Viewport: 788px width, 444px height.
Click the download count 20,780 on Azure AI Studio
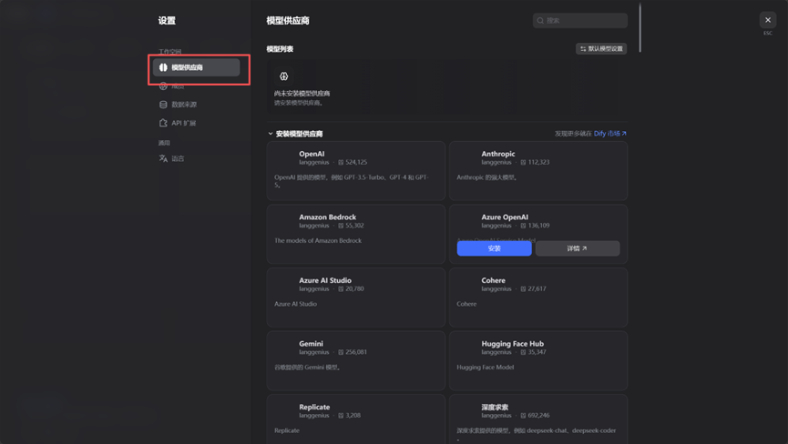354,288
